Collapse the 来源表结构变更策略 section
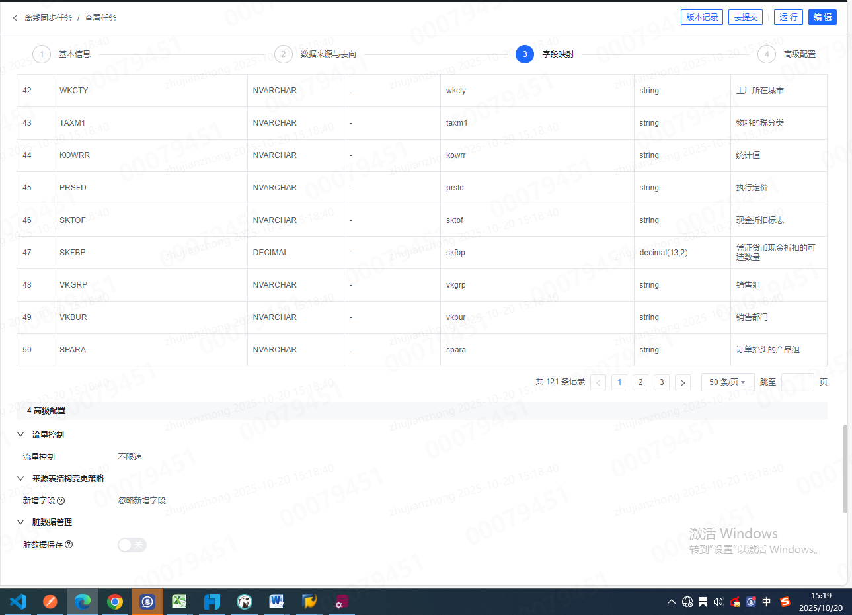852x615 pixels. pyautogui.click(x=20, y=478)
